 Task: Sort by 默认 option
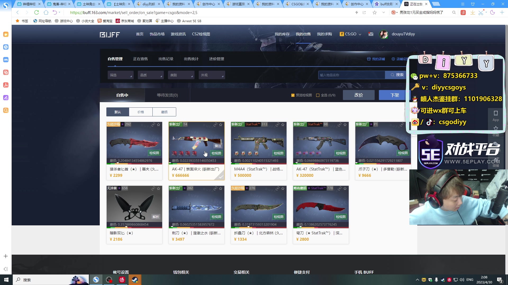pyautogui.click(x=118, y=112)
